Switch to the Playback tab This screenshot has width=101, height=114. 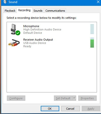pos(10,11)
